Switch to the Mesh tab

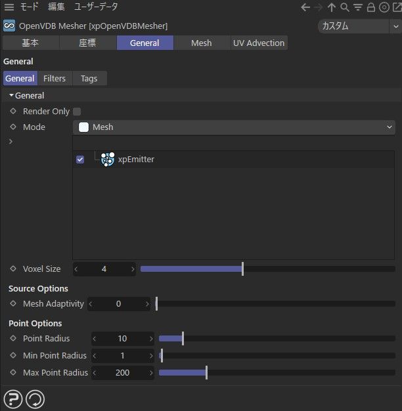click(x=202, y=43)
